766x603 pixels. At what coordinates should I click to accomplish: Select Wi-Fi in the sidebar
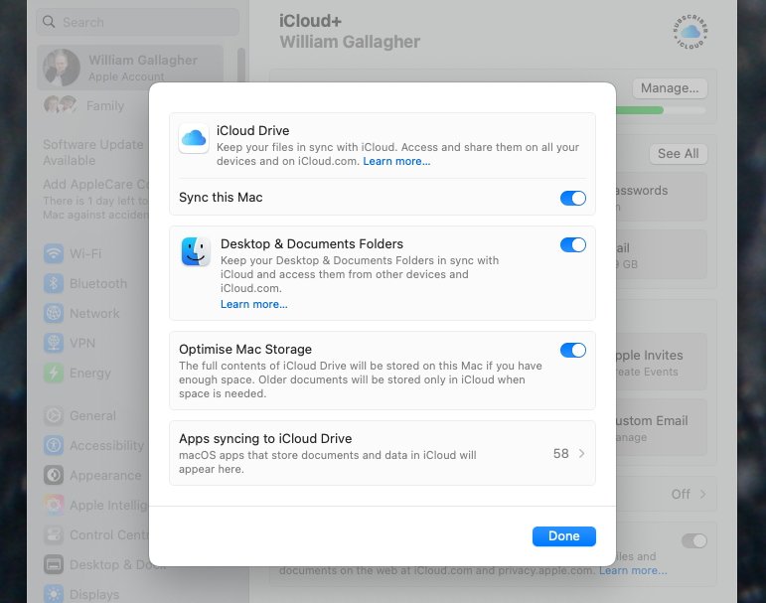click(x=85, y=253)
